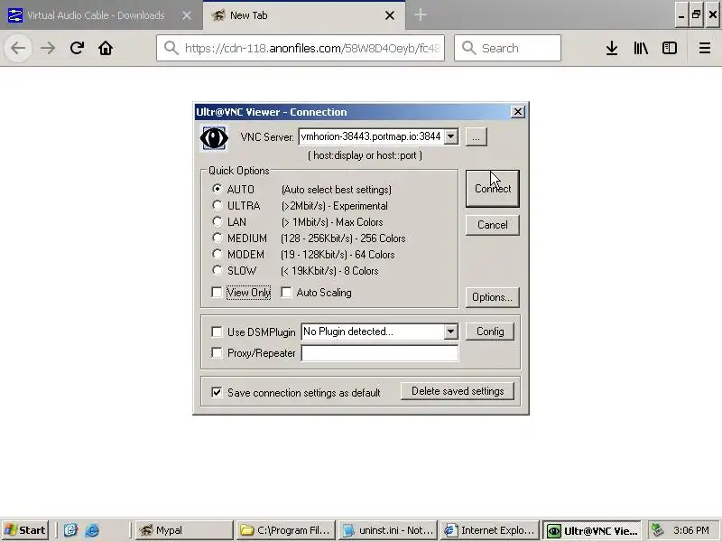722x542 pixels.
Task: Tick the Use DSMPlugin checkbox
Action: (x=217, y=332)
